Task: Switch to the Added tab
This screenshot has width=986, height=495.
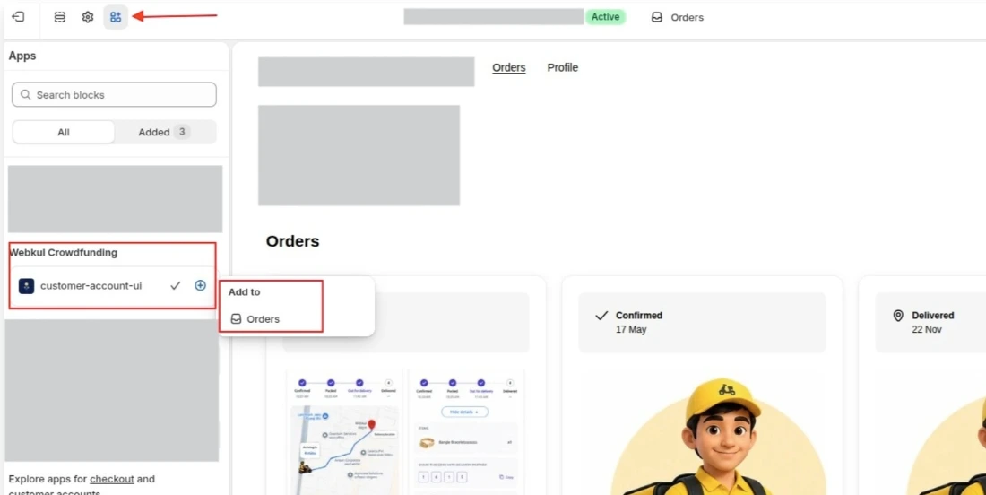Action: click(165, 132)
